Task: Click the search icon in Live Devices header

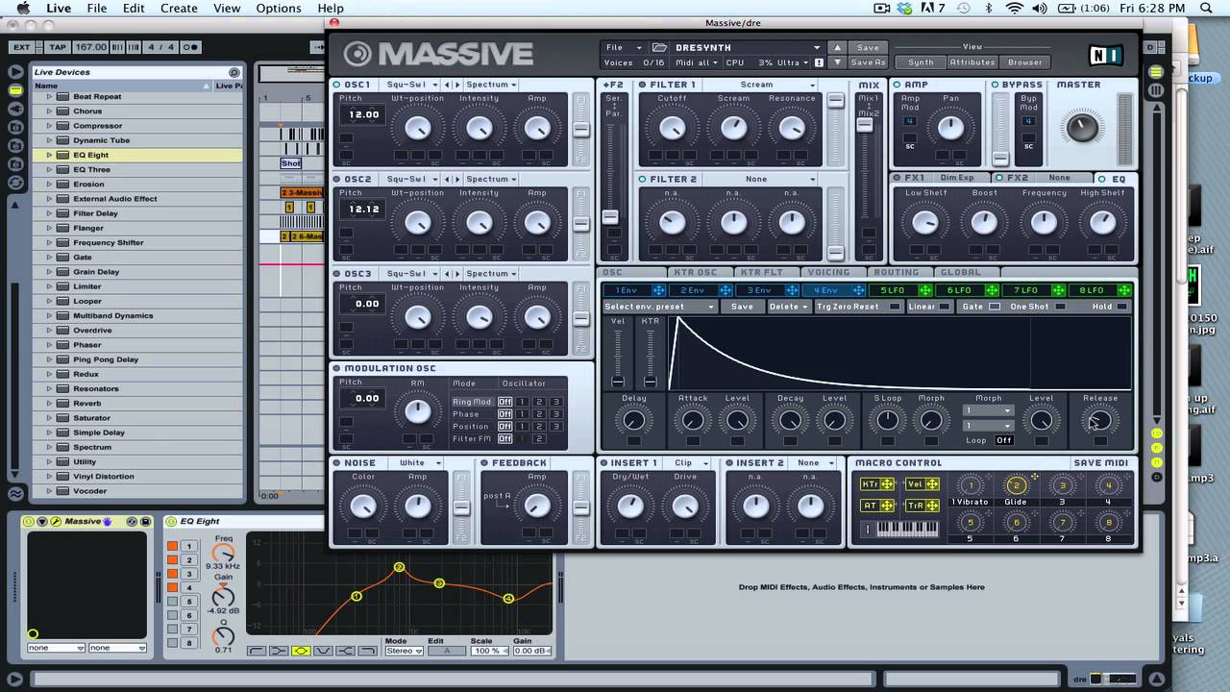Action: point(234,72)
